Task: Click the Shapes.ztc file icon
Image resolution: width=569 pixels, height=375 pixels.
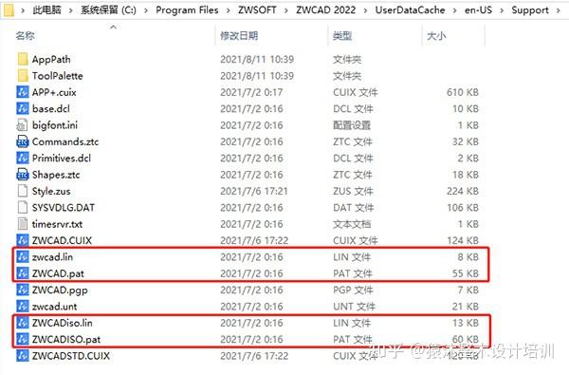Action: tap(23, 175)
